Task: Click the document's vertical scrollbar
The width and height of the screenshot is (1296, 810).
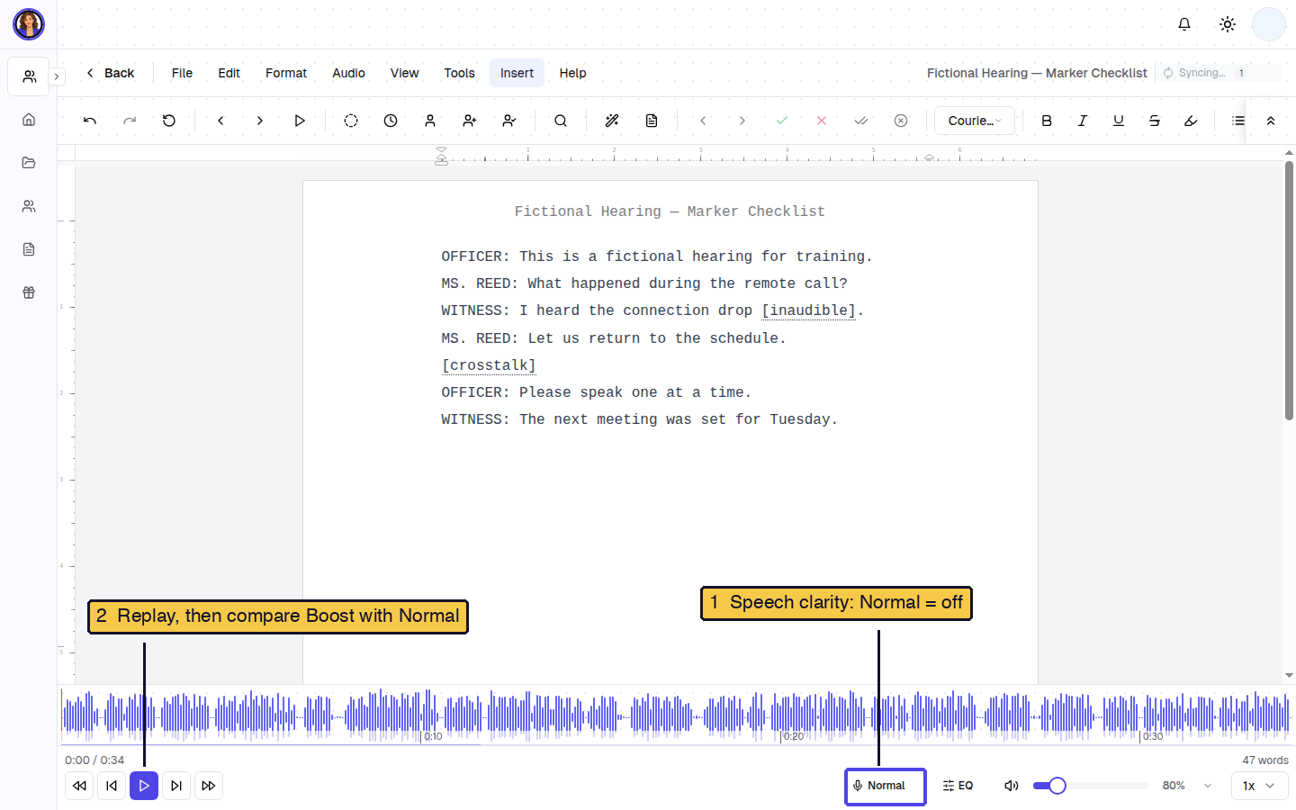Action: tap(1289, 290)
